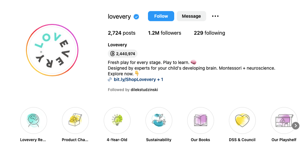Open the Our Playshelf highlight icon

click(x=283, y=121)
